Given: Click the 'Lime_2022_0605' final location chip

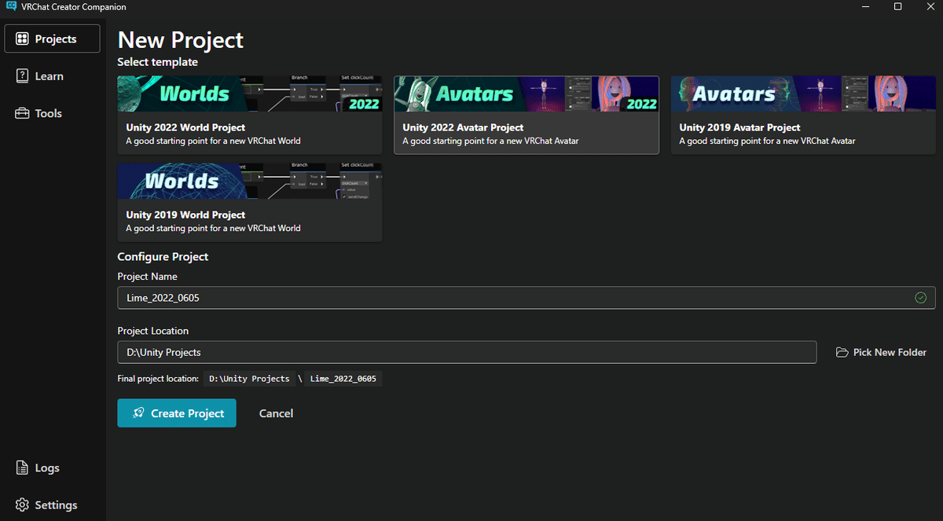Looking at the screenshot, I should tap(343, 379).
